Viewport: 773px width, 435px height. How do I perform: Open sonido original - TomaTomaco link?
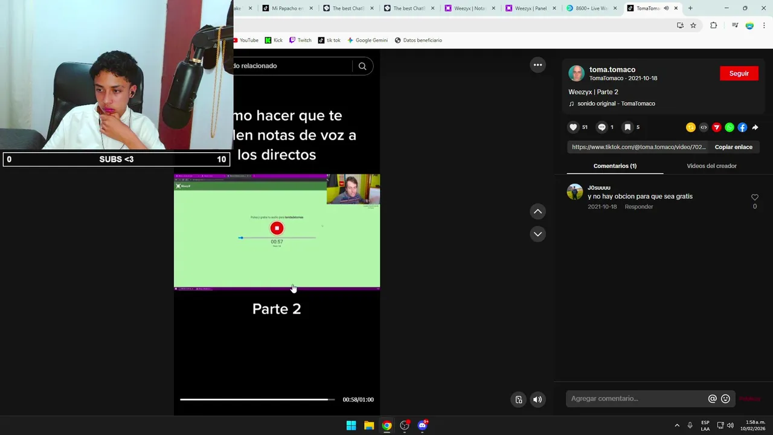[616, 103]
